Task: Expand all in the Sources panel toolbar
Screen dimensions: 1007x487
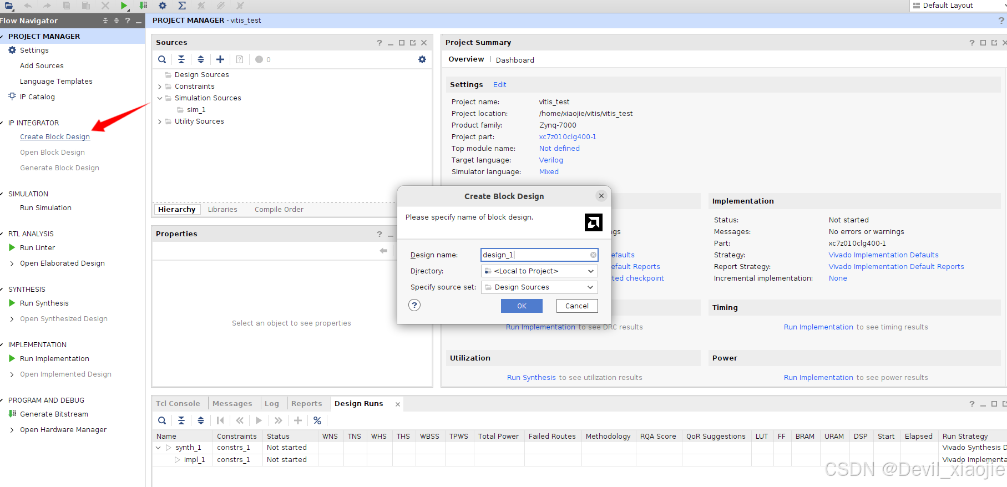Action: point(201,59)
